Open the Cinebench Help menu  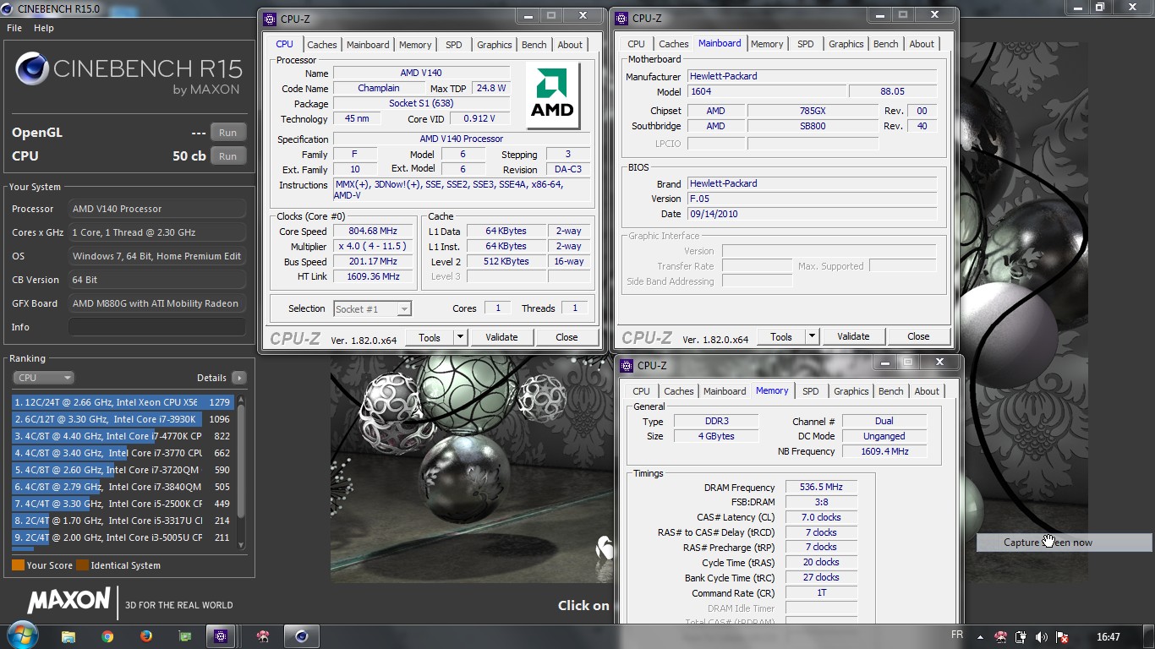pos(44,28)
